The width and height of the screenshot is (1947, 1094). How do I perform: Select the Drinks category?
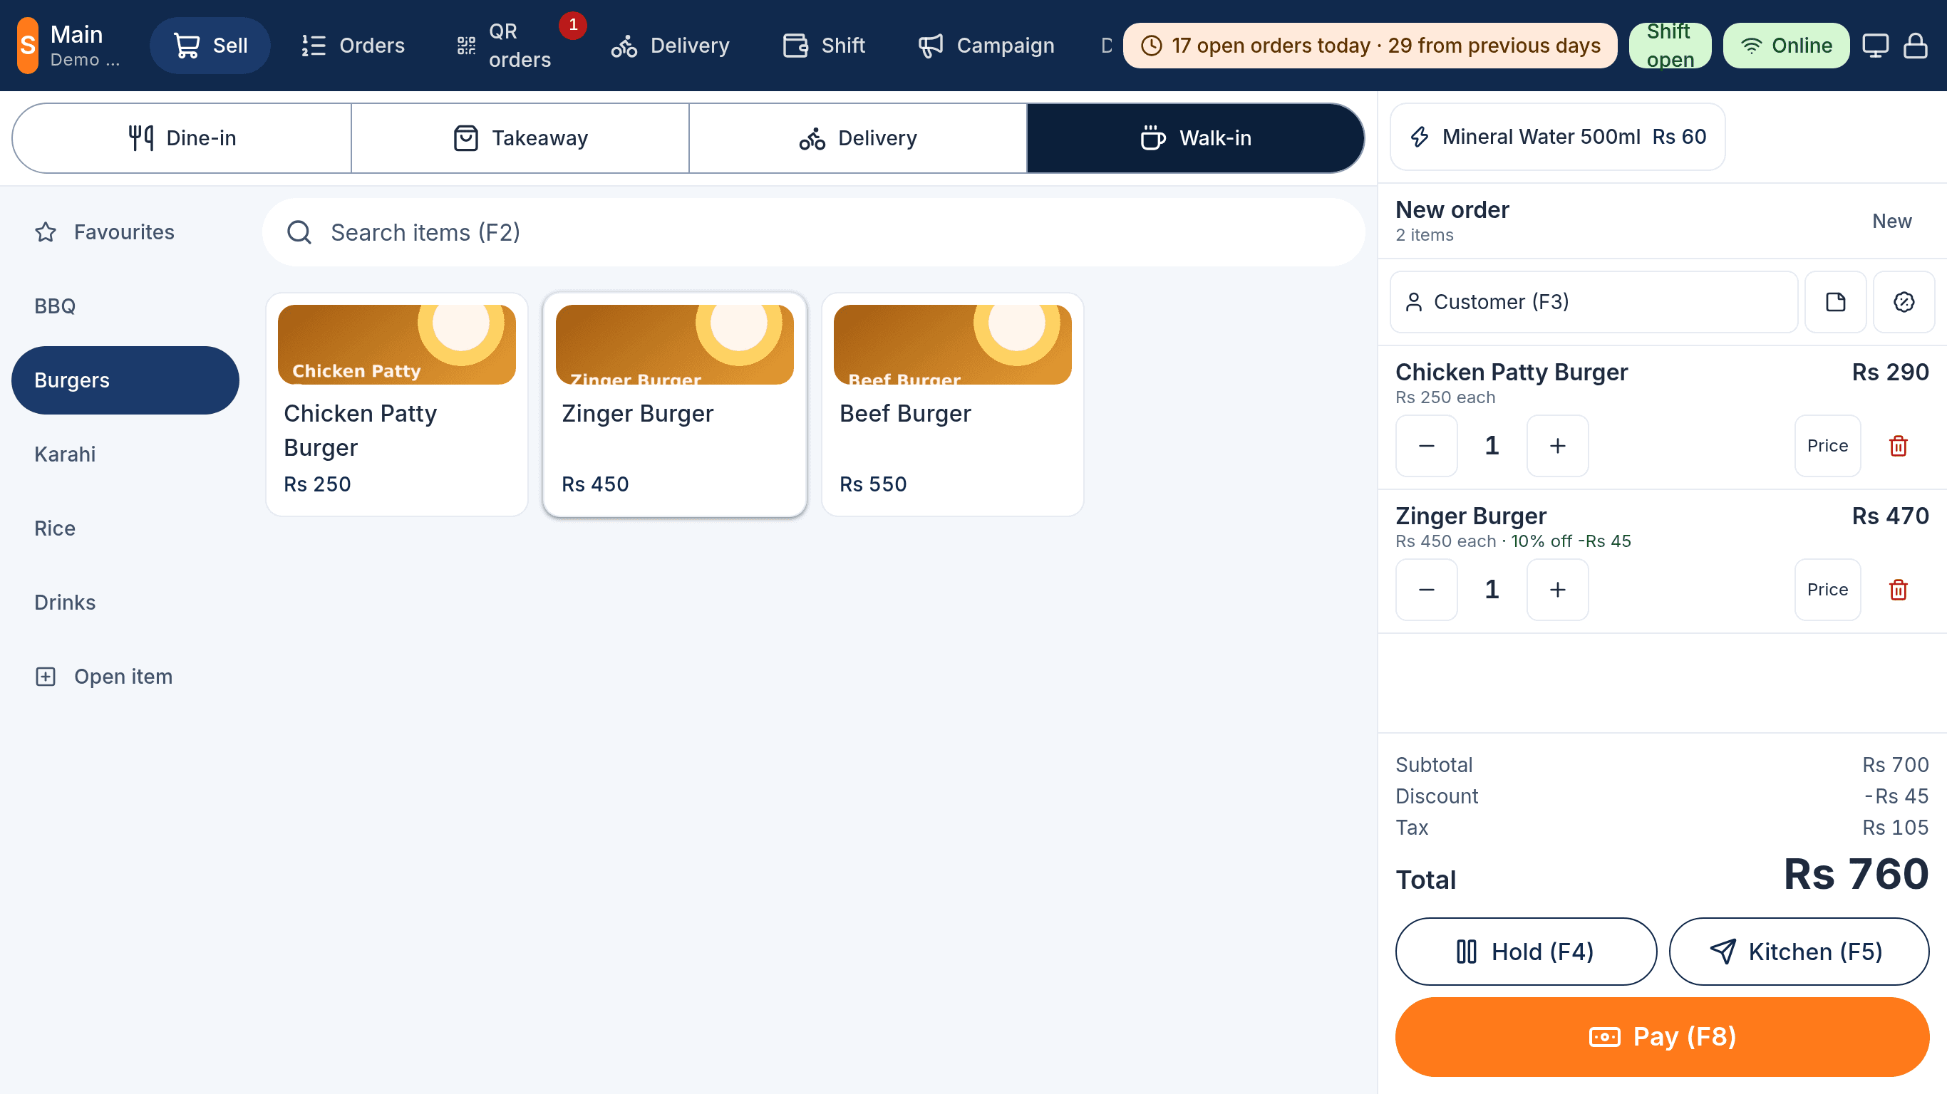(x=125, y=602)
